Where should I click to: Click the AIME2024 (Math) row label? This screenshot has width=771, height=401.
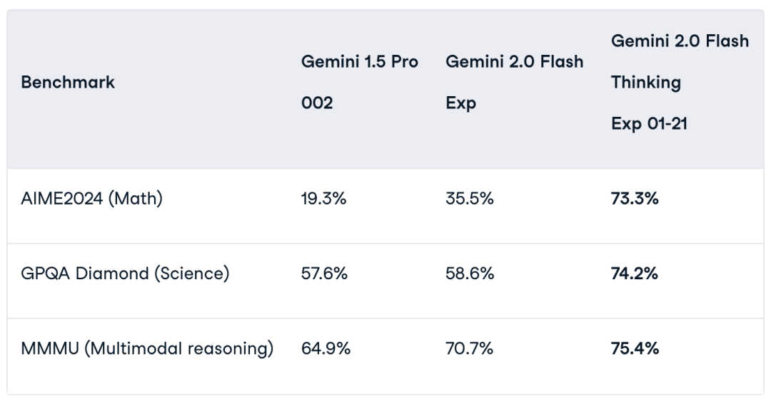(92, 199)
